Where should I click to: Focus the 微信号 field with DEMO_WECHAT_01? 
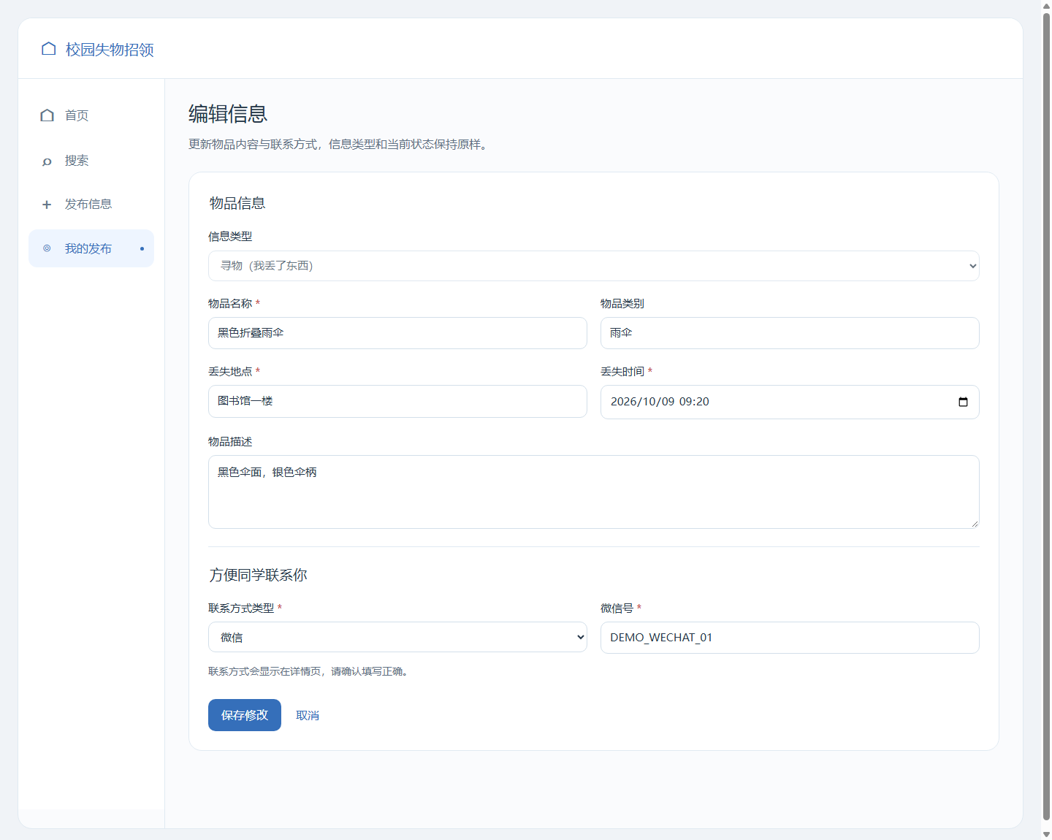(790, 638)
